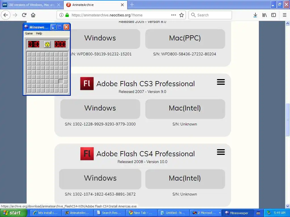
Task: Bookmark this page with the star
Action: click(182, 15)
